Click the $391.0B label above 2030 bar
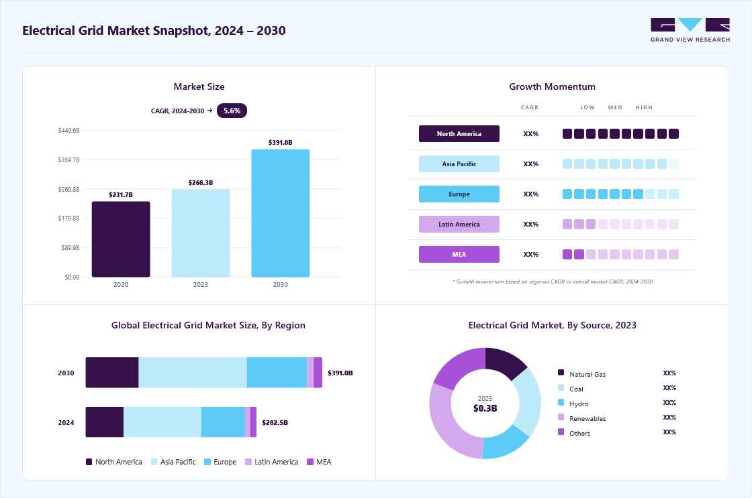This screenshot has height=498, width=752. pos(281,142)
